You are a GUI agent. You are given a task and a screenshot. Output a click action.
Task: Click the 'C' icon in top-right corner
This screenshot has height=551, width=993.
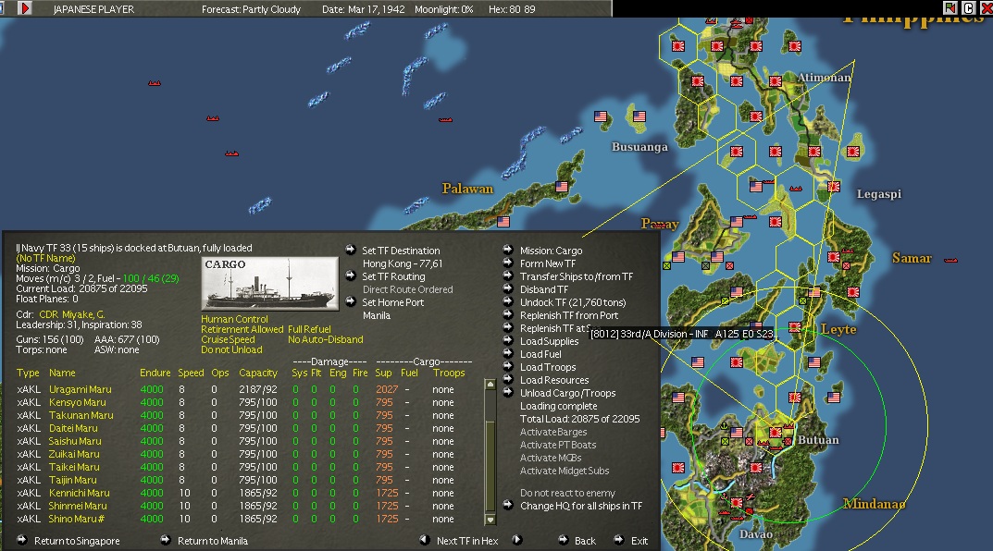click(968, 7)
